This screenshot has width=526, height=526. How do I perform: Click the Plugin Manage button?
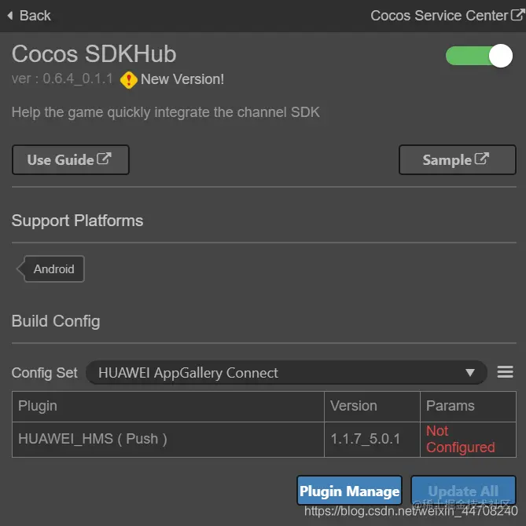click(x=349, y=491)
